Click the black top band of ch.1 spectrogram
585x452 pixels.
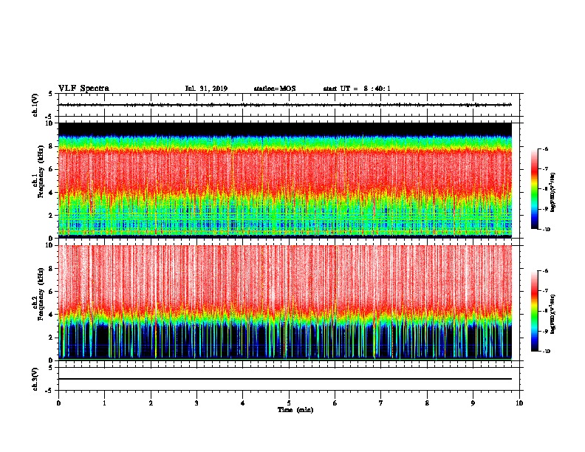pyautogui.click(x=285, y=129)
